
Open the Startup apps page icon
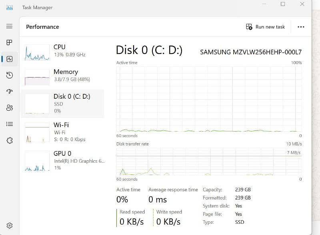[10, 92]
